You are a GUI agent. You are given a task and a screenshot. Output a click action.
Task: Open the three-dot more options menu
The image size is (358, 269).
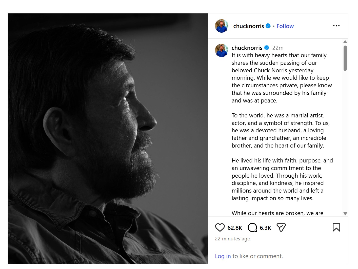336,26
